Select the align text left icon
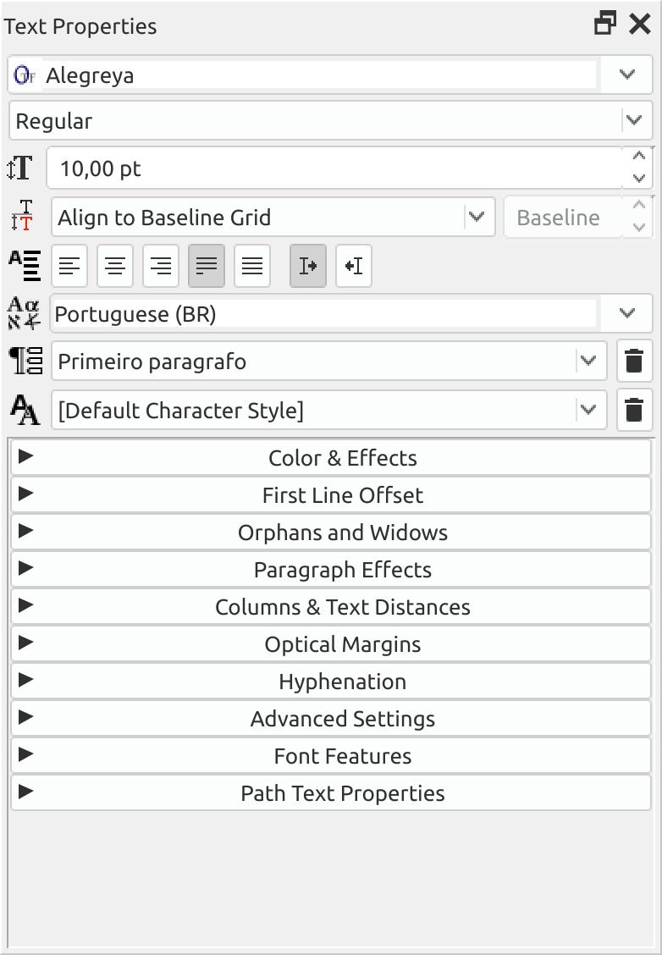 69,266
